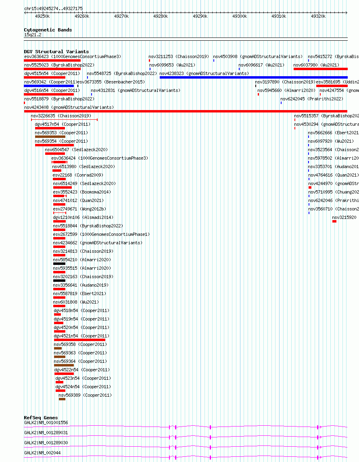Click nsv6096617 (Wu2021) label

[x=261, y=65]
